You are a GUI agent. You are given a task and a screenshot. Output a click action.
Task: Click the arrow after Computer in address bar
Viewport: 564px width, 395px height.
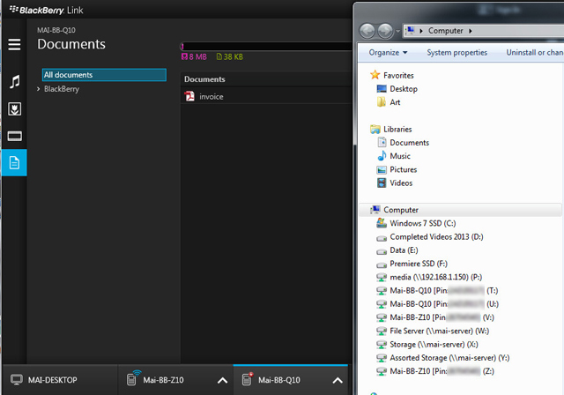470,31
